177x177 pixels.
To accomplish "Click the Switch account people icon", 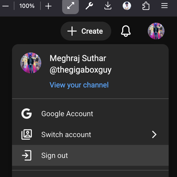I will click(27, 134).
